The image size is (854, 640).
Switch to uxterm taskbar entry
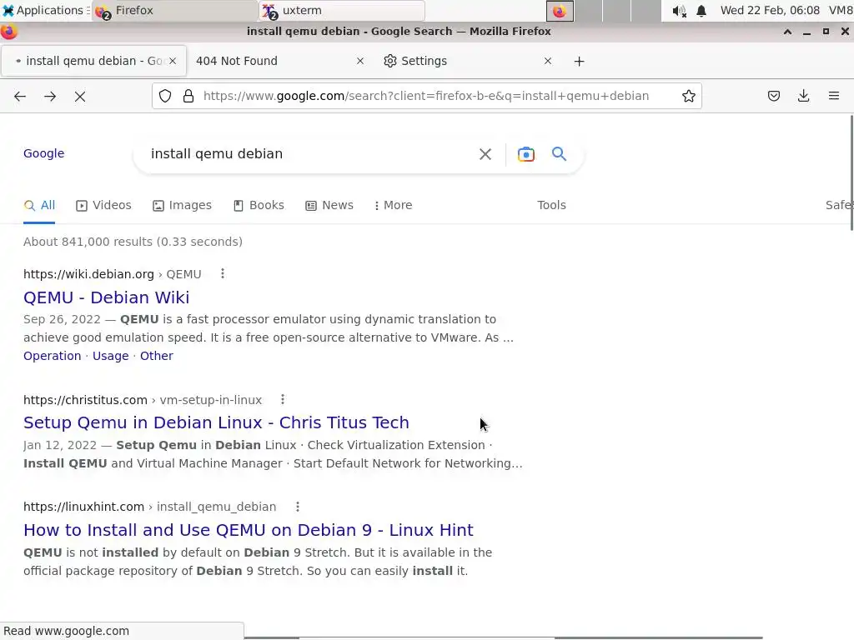[x=342, y=11]
